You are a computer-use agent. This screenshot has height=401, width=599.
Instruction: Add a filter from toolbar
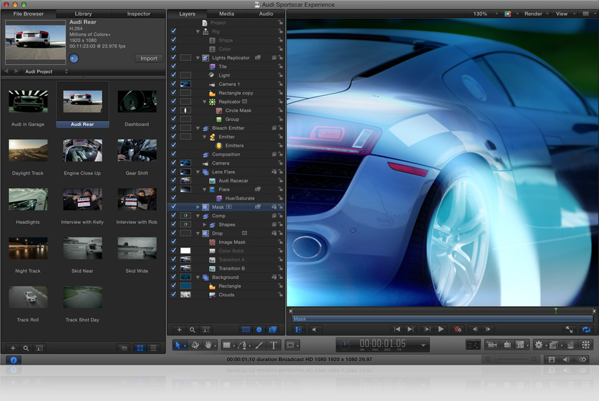click(x=554, y=345)
